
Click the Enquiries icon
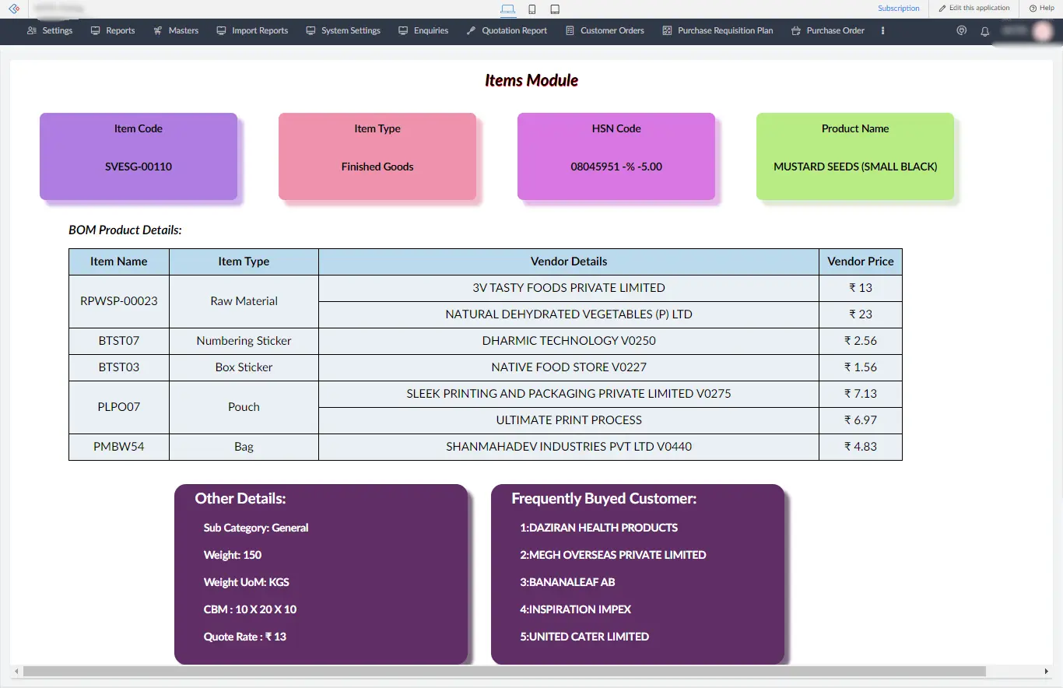point(402,30)
